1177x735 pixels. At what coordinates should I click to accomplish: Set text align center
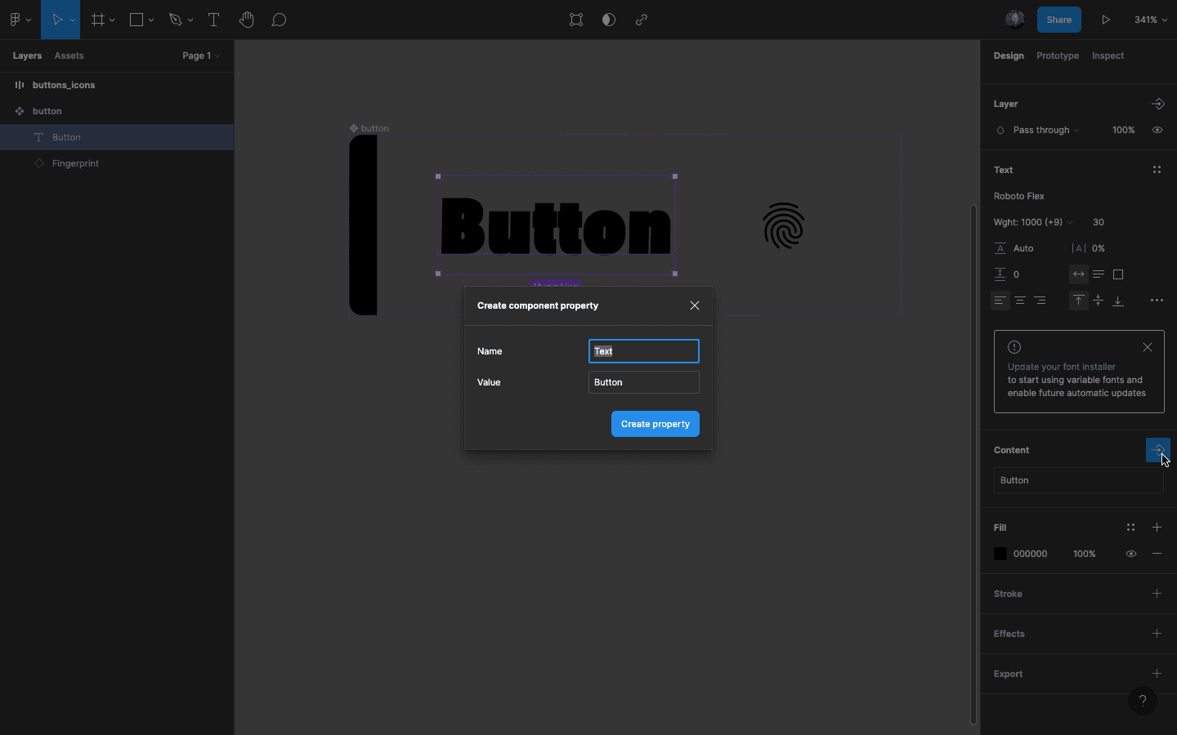coord(1020,301)
